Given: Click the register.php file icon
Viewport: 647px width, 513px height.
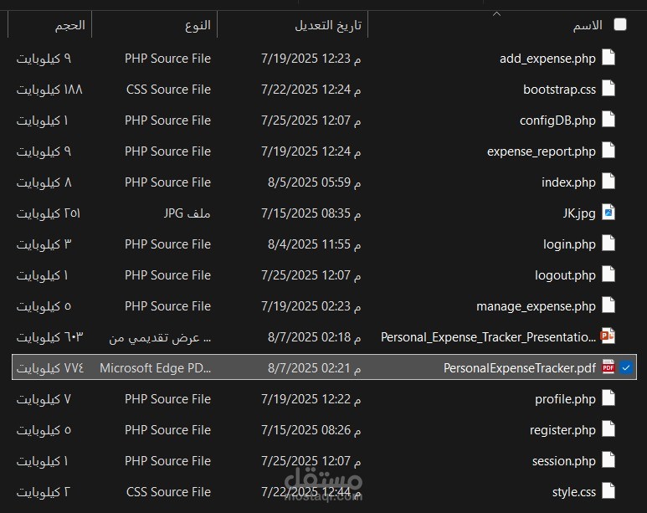Looking at the screenshot, I should [608, 428].
